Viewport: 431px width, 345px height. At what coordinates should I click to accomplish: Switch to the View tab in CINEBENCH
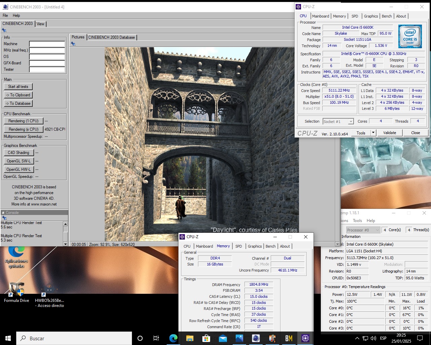pos(40,24)
